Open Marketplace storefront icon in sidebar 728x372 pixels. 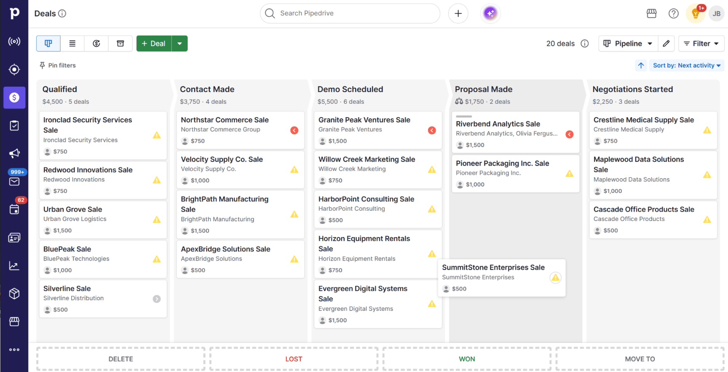click(14, 321)
